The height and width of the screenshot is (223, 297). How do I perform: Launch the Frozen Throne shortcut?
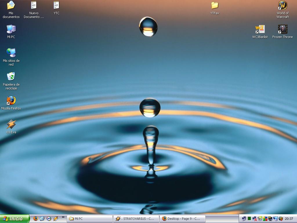click(x=282, y=29)
